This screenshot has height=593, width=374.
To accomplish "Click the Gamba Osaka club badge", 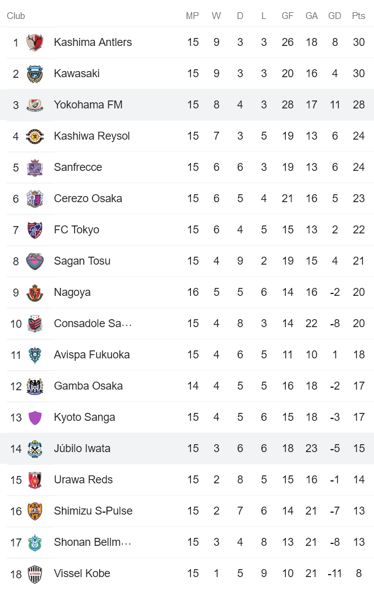I will click(x=34, y=386).
